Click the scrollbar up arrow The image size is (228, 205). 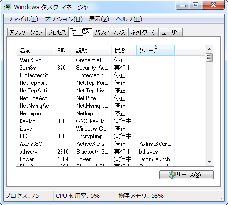click(x=209, y=49)
